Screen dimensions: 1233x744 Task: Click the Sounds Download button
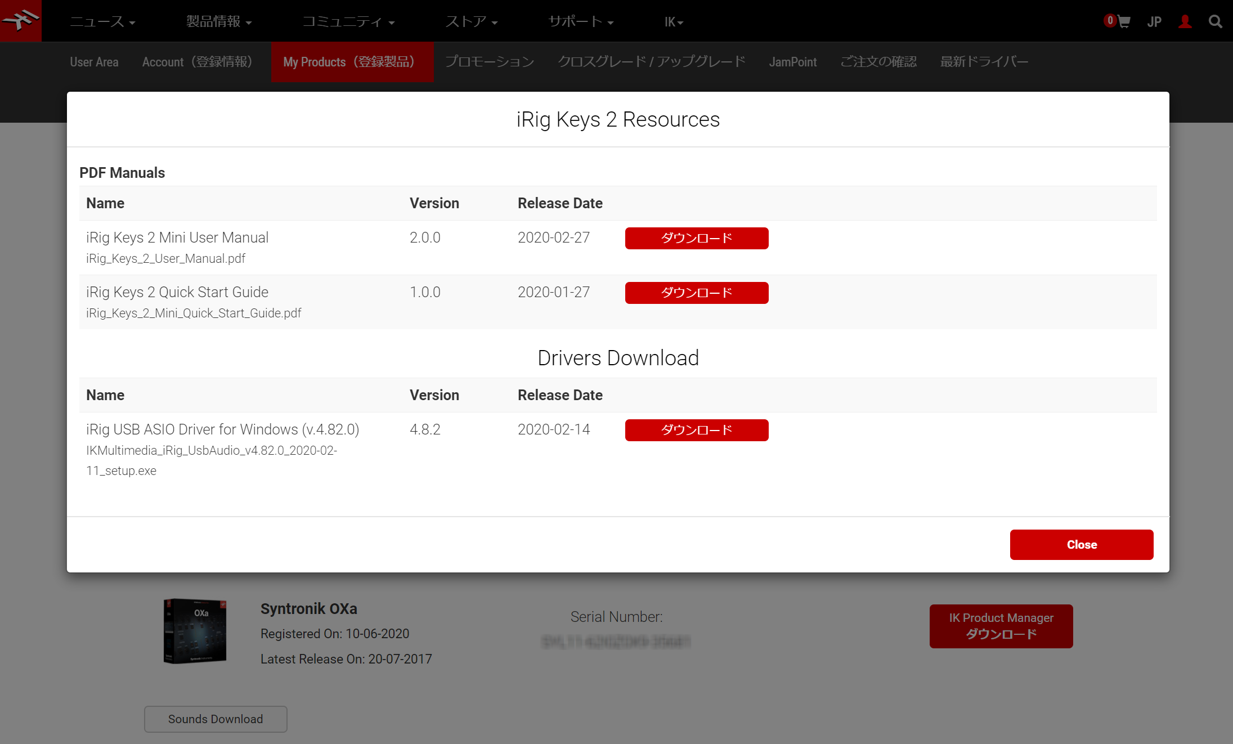point(216,719)
